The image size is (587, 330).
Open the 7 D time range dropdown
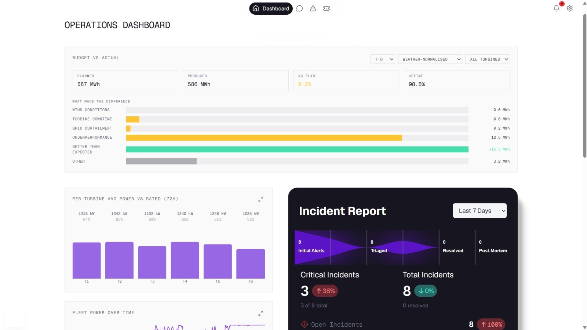(x=383, y=59)
